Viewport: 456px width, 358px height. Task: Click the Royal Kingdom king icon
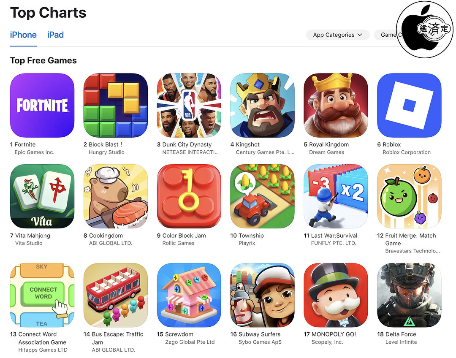point(336,105)
